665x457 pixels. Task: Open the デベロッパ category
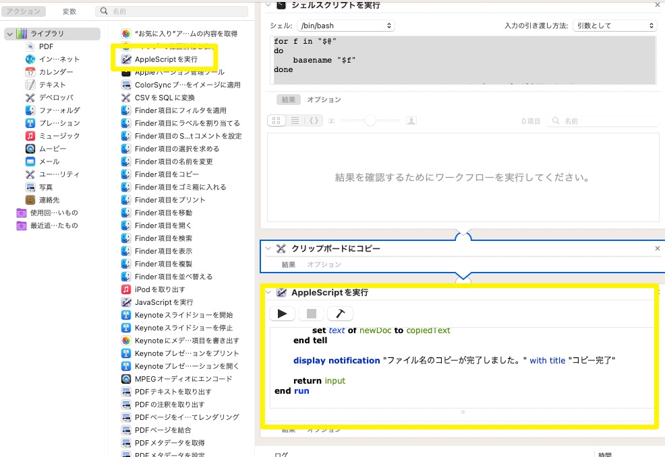(x=56, y=98)
